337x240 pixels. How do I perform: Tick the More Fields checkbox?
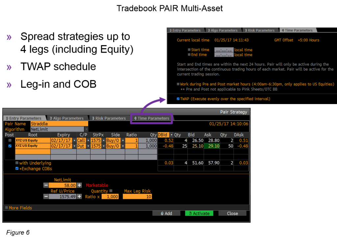[x=7, y=207]
